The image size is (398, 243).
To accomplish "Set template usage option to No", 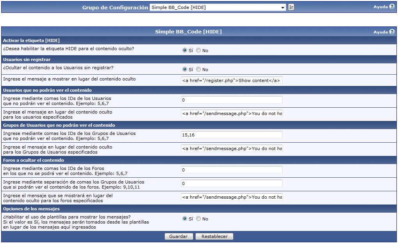I will [198, 219].
